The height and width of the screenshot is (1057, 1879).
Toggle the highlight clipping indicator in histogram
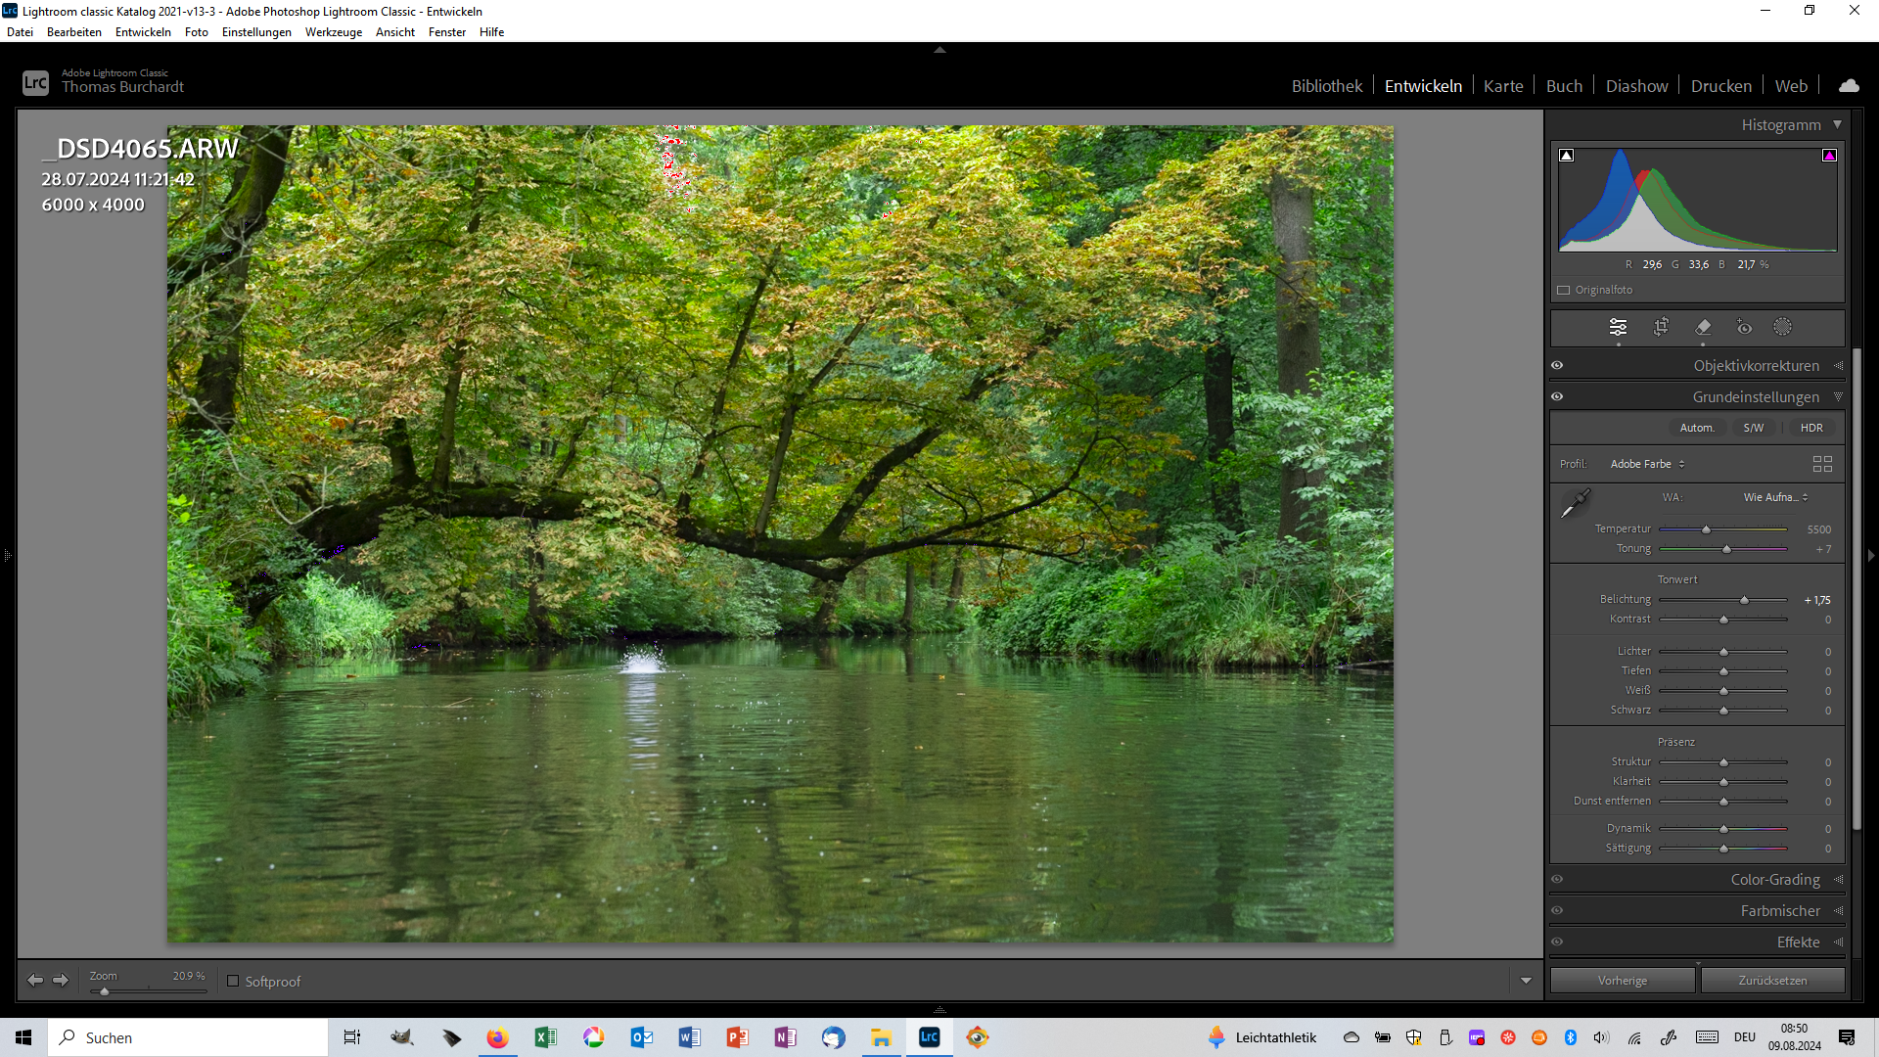1829,156
